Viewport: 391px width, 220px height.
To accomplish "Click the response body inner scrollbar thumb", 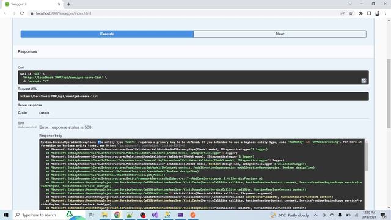I will 367,156.
